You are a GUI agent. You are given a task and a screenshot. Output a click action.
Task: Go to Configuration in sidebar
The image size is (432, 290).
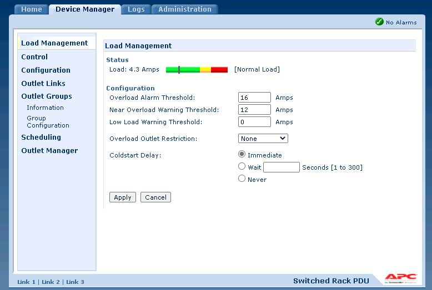(x=46, y=70)
